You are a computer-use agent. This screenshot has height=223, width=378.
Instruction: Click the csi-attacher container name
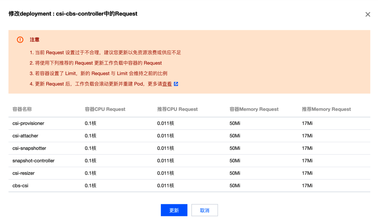[25, 136]
